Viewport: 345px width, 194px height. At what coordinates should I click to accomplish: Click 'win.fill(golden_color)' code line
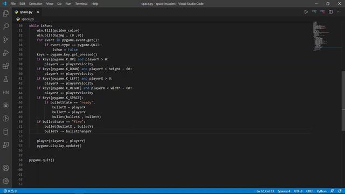[58, 30]
